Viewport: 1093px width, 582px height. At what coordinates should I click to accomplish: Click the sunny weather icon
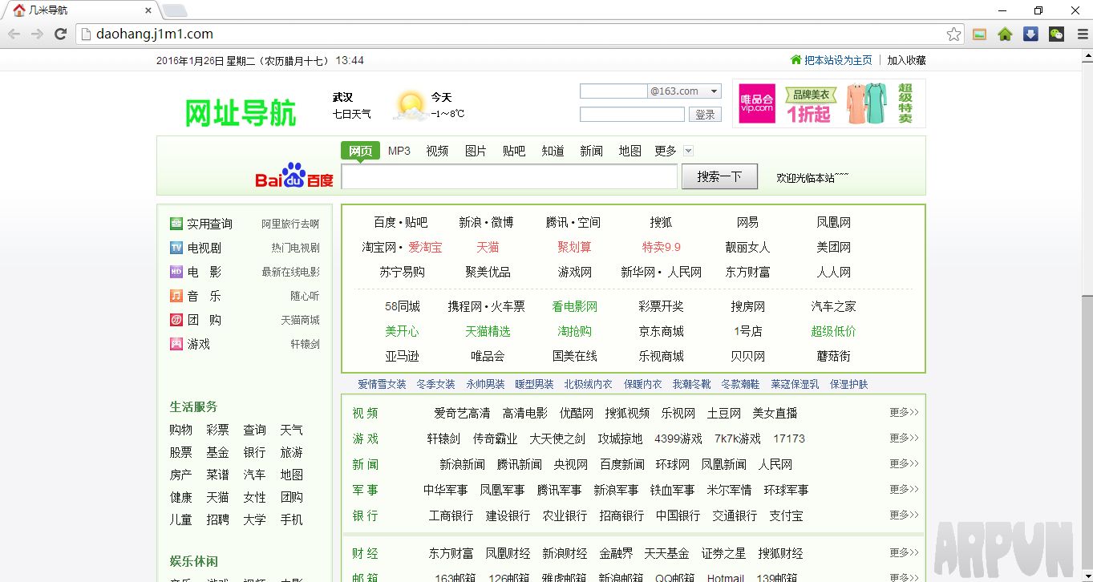point(410,107)
